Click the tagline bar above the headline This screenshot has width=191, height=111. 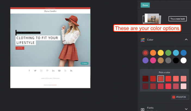click(28, 33)
